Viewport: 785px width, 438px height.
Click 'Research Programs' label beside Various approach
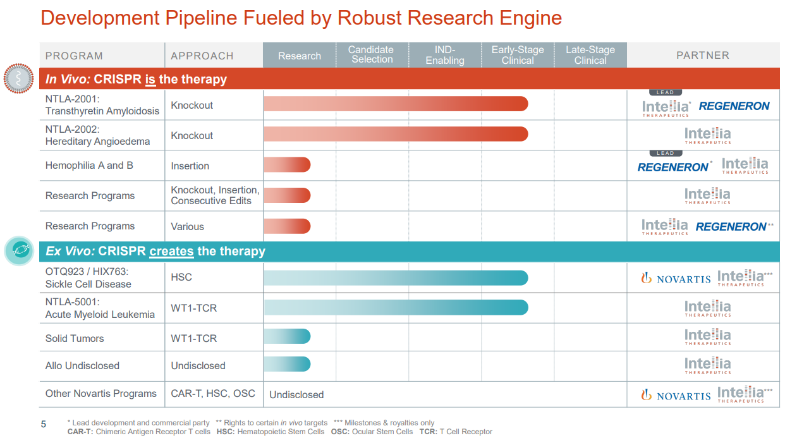pyautogui.click(x=90, y=226)
